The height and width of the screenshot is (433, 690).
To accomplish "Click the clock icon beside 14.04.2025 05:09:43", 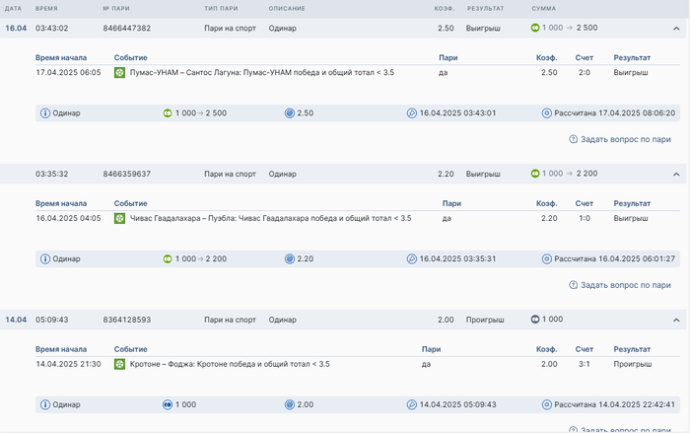I will pos(412,404).
